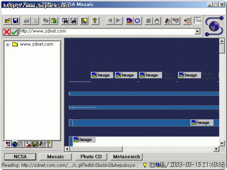The image size is (227, 170).
Task: Click the add to hotlist plus icon
Action: tap(187, 21)
